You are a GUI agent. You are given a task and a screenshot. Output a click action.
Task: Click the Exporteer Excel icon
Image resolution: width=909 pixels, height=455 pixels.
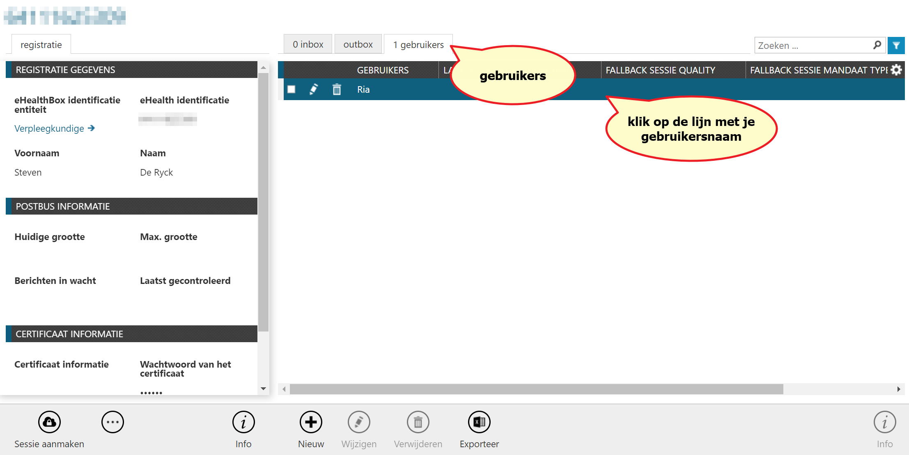(x=479, y=422)
